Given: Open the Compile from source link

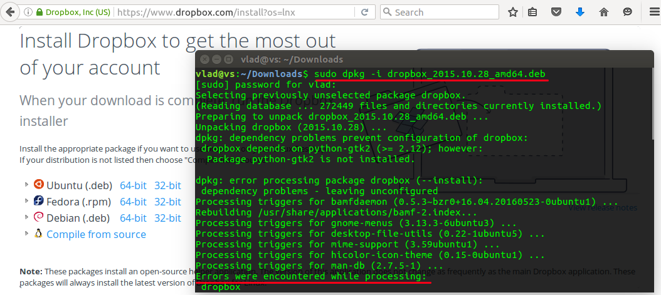Looking at the screenshot, I should point(96,234).
